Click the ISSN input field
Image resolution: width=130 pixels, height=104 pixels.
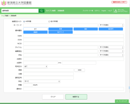click(73, 40)
